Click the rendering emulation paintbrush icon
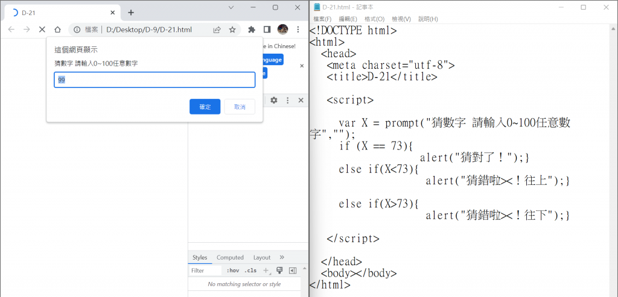Viewport: 618px width, 297px height. click(x=280, y=270)
